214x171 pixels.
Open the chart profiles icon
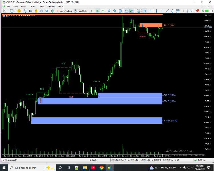coord(12,11)
